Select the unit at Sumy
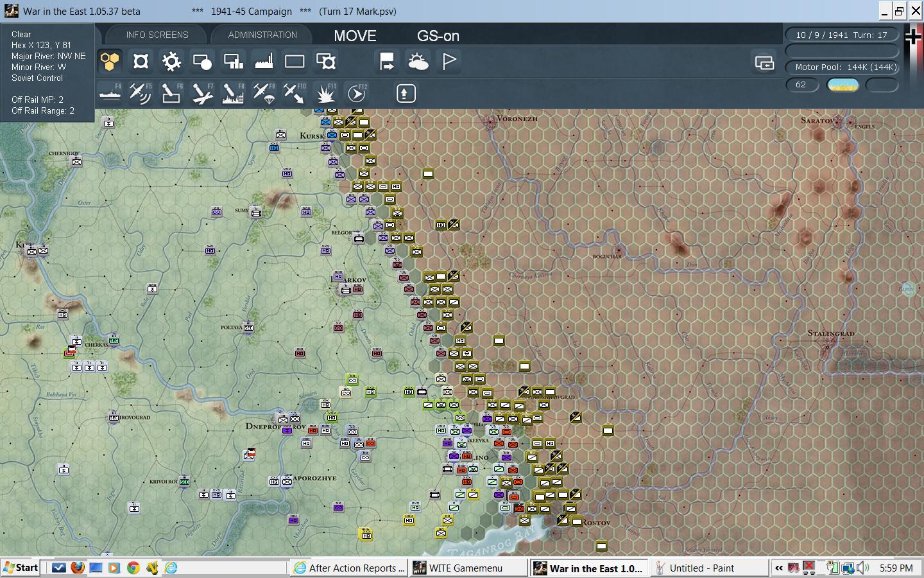The height and width of the screenshot is (578, 924). [x=256, y=213]
